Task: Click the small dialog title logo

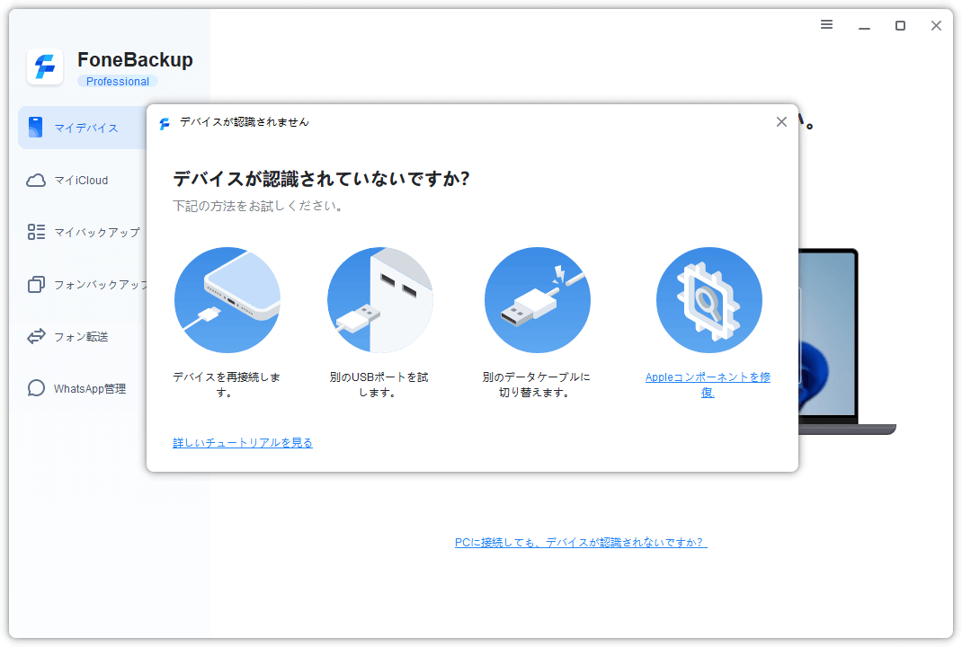Action: point(165,123)
